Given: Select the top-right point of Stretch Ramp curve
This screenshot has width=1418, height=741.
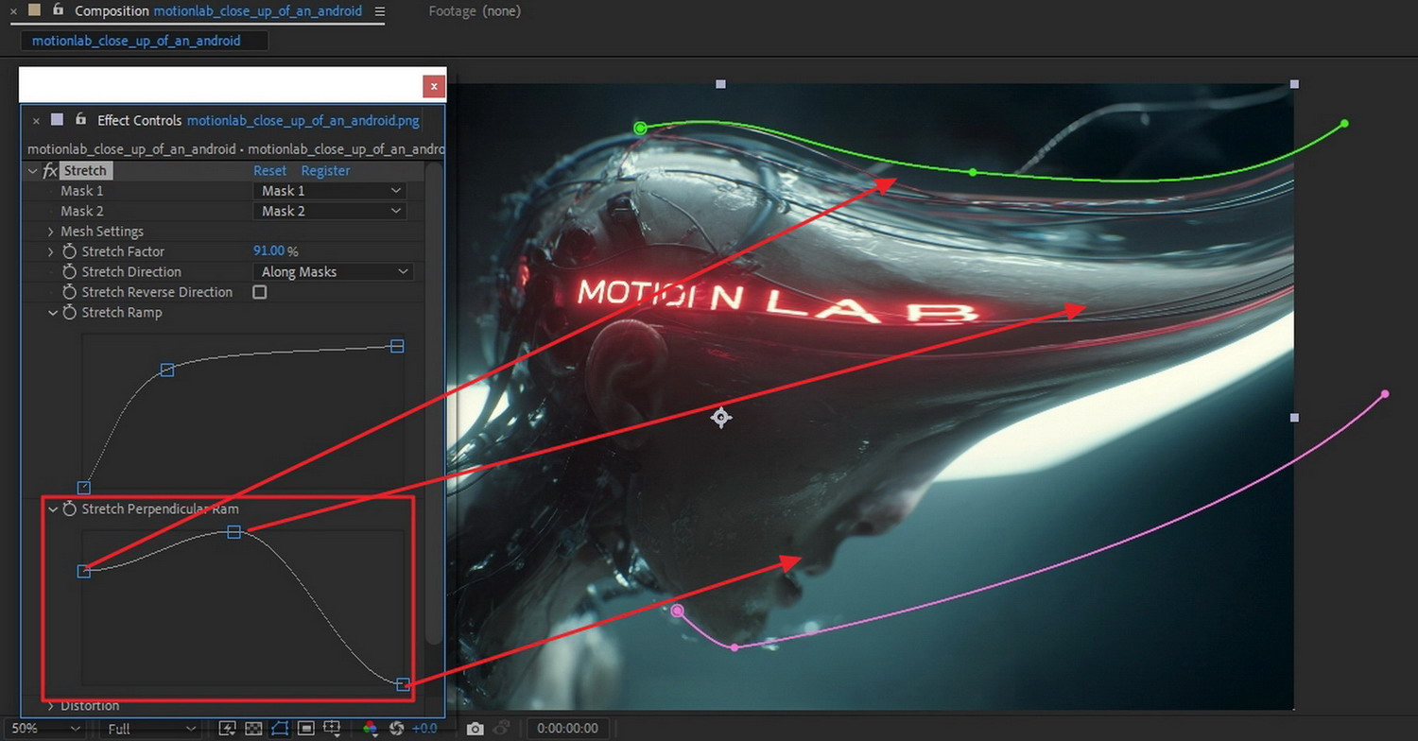Looking at the screenshot, I should coord(397,347).
